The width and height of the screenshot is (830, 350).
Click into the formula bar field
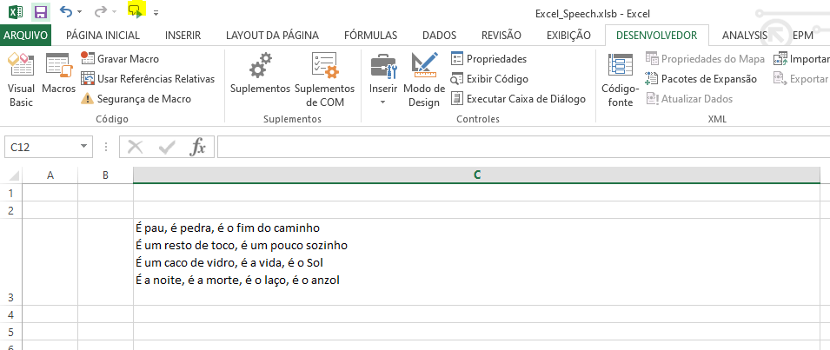[x=521, y=147]
